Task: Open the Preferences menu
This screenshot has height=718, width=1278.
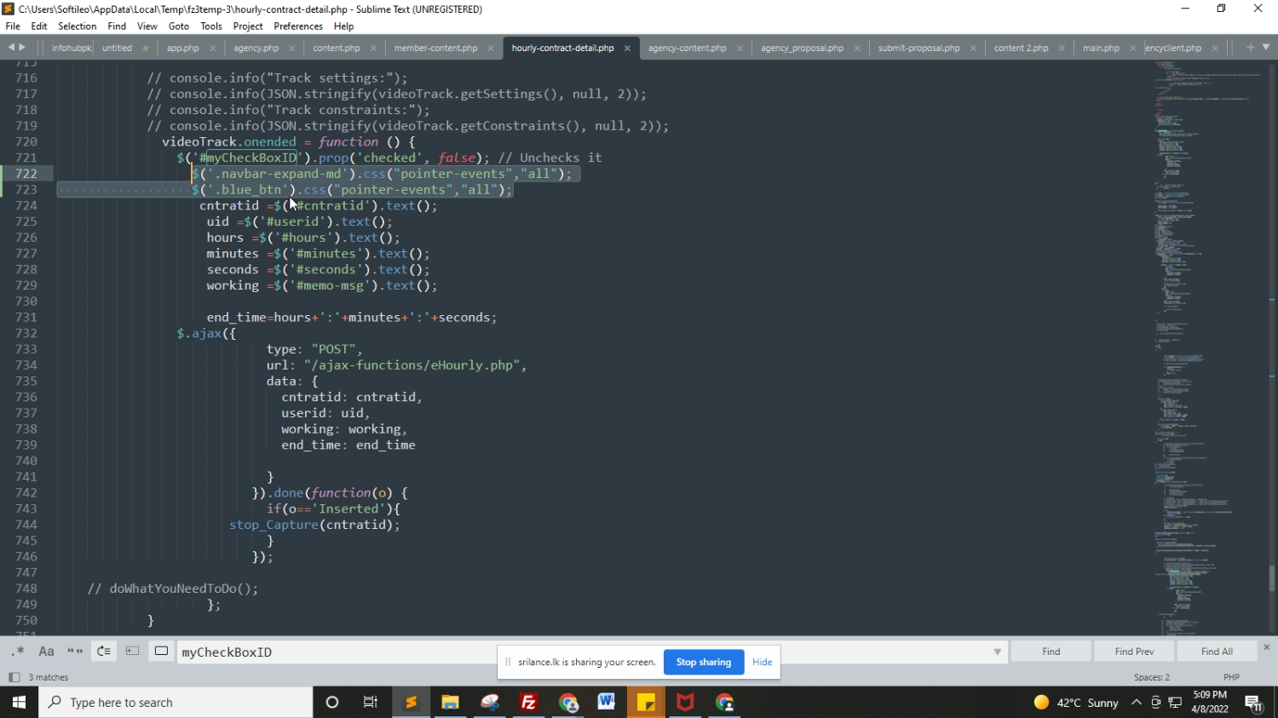Action: pyautogui.click(x=298, y=26)
